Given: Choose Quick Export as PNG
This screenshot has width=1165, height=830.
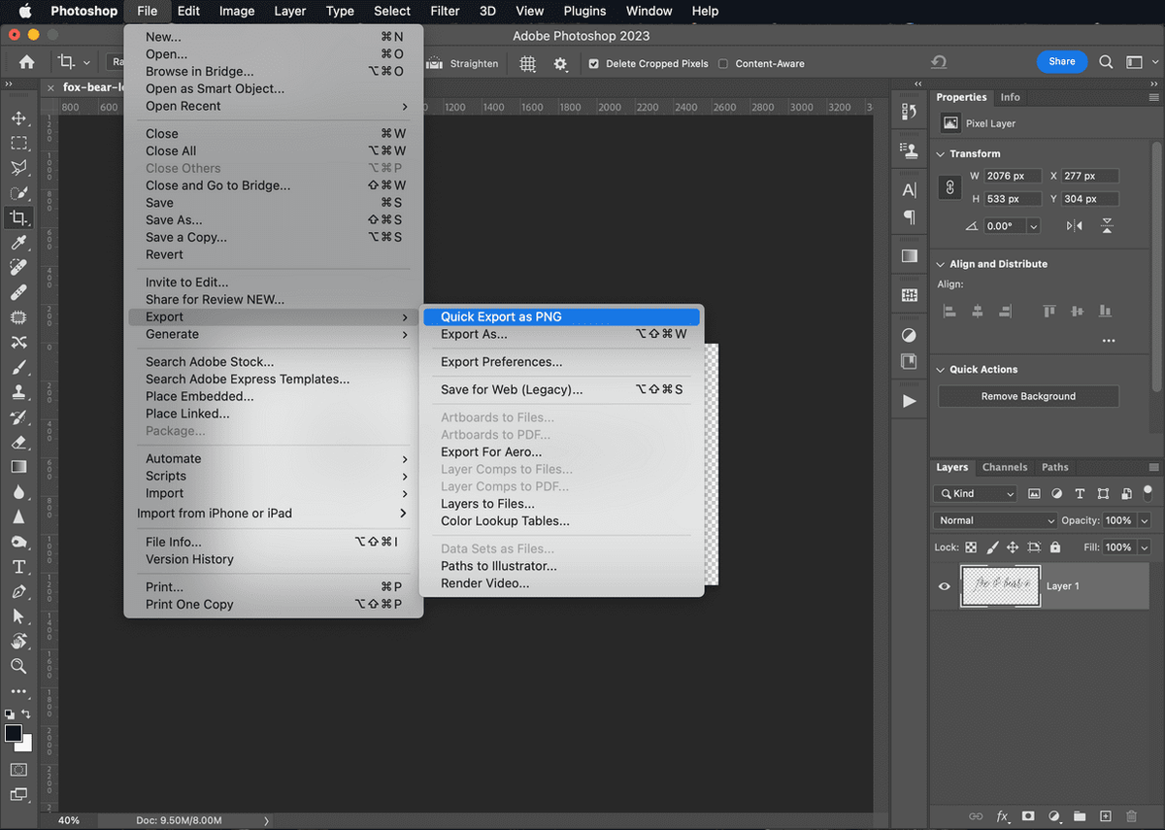Looking at the screenshot, I should [x=561, y=316].
